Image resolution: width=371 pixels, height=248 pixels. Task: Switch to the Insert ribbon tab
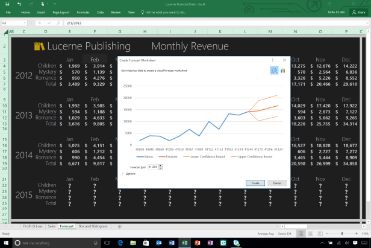click(41, 12)
